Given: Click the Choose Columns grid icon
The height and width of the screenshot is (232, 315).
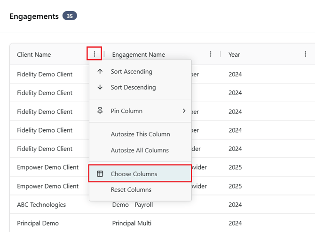Looking at the screenshot, I should pyautogui.click(x=100, y=174).
